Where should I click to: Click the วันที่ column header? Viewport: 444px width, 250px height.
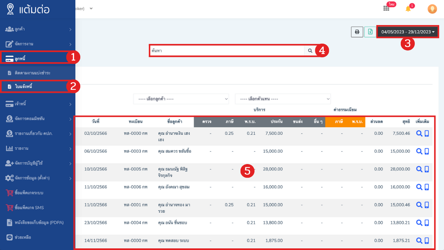(x=96, y=122)
